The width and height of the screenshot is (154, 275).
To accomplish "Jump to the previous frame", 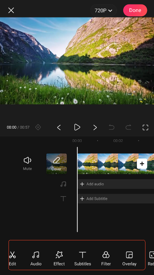I will pyautogui.click(x=59, y=127).
